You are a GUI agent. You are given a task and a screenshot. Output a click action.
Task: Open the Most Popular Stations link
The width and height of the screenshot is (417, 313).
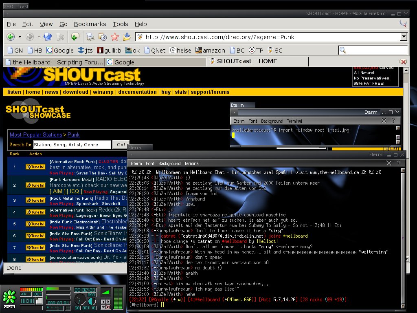coord(36,134)
